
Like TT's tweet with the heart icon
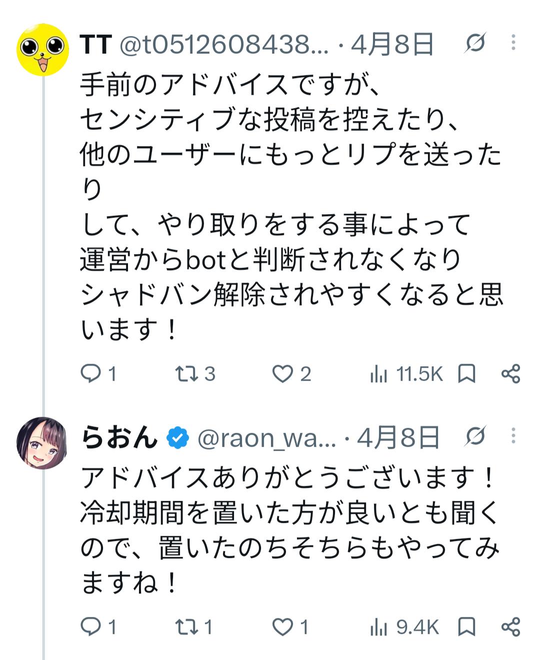pos(282,374)
